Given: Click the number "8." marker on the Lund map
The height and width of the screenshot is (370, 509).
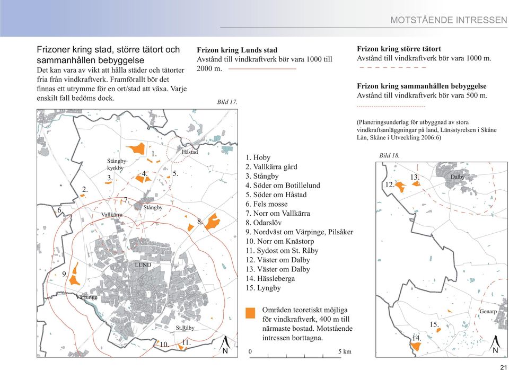Looking at the screenshot, I should coord(200,222).
